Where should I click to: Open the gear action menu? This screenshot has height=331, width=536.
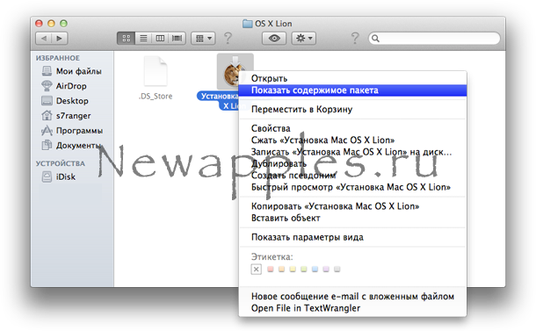(x=303, y=39)
